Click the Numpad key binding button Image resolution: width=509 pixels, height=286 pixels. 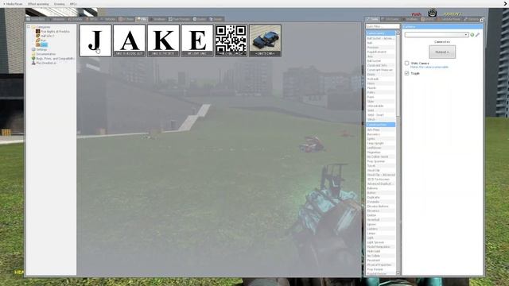[442, 52]
